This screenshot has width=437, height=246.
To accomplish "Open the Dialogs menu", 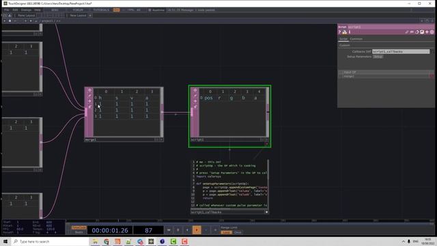I will pyautogui.click(x=26, y=10).
